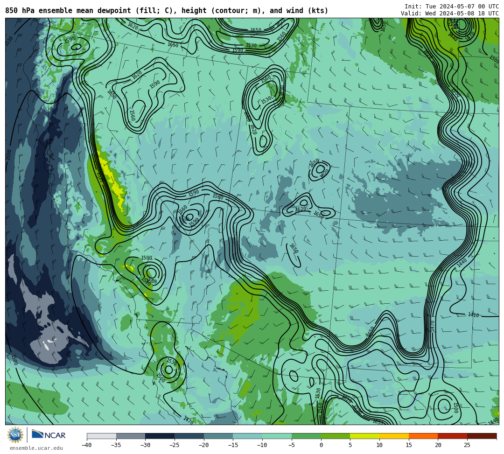Click the -30 to -25 color swatch
The height and width of the screenshot is (454, 504).
[160, 436]
